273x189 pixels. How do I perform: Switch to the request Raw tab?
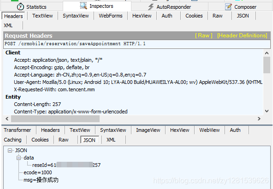click(218, 16)
